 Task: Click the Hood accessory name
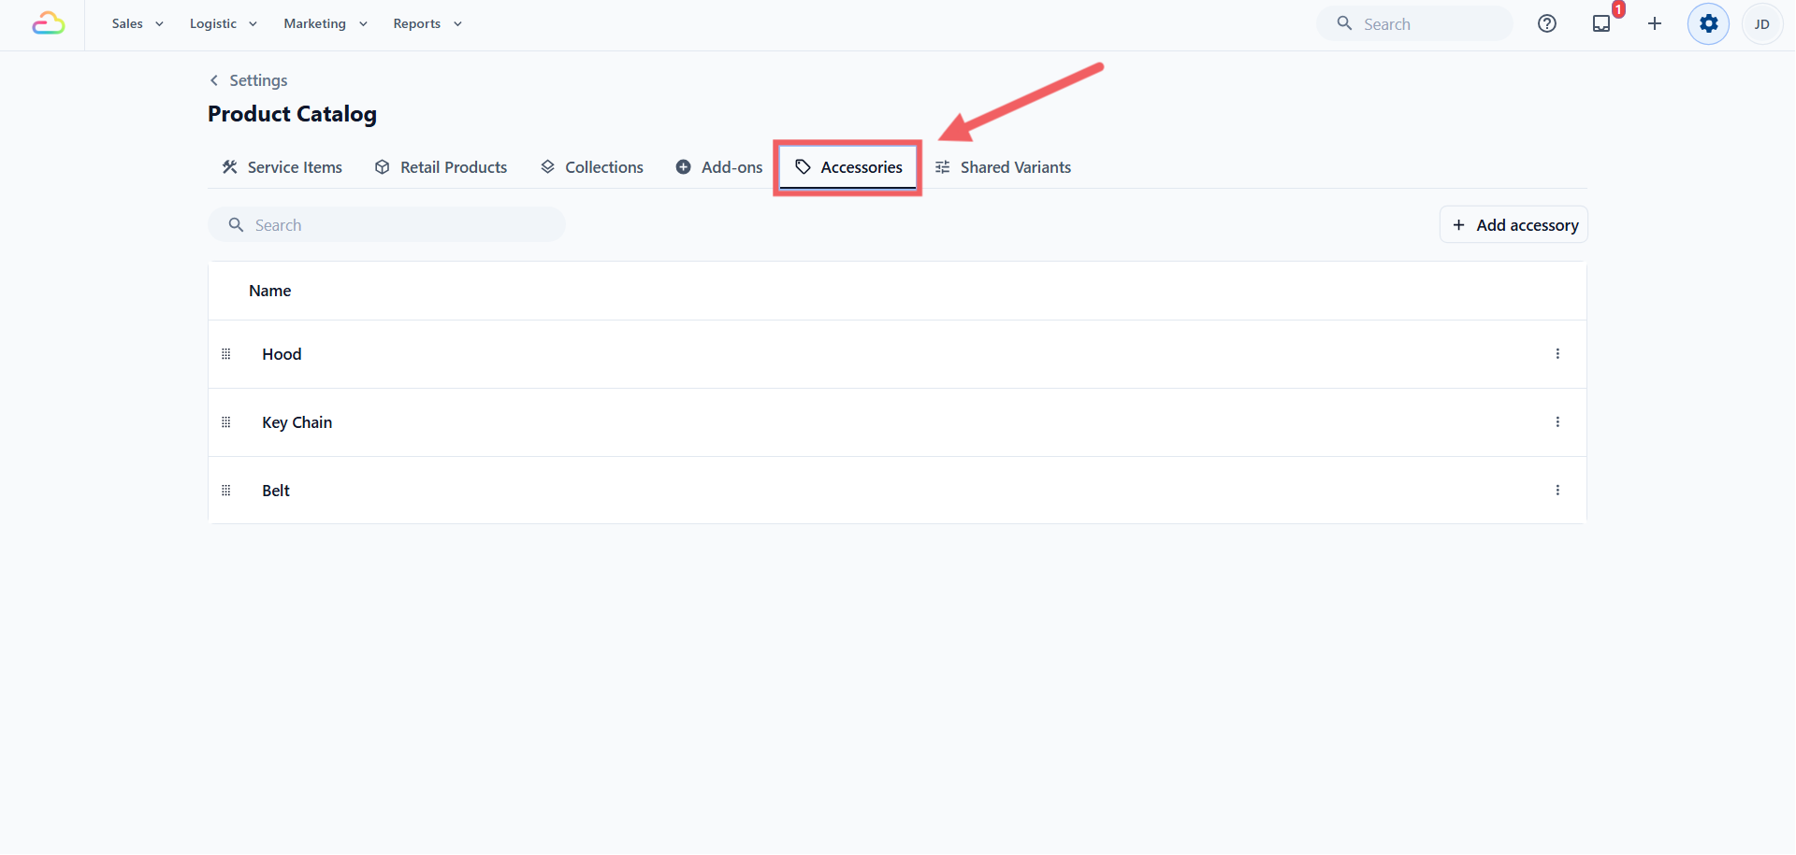282,354
